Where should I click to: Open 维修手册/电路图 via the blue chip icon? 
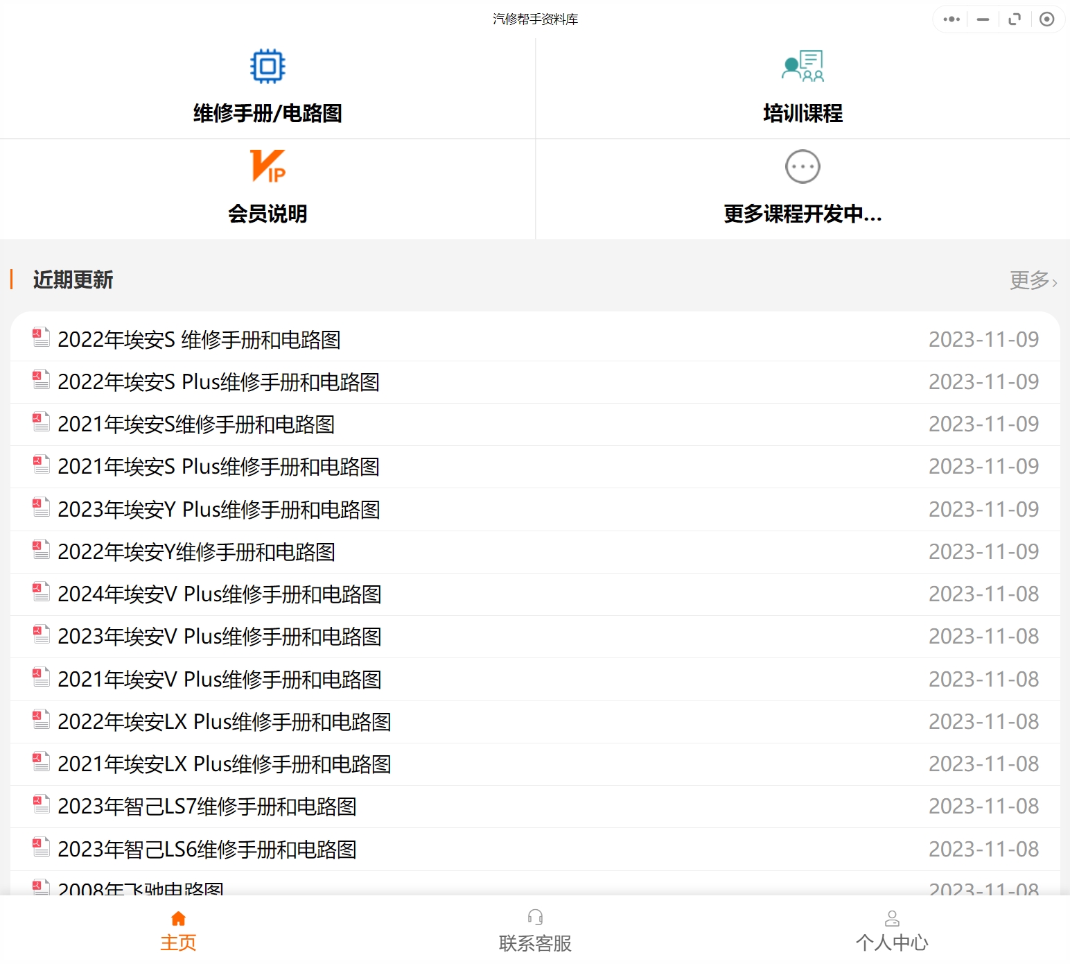pos(267,67)
